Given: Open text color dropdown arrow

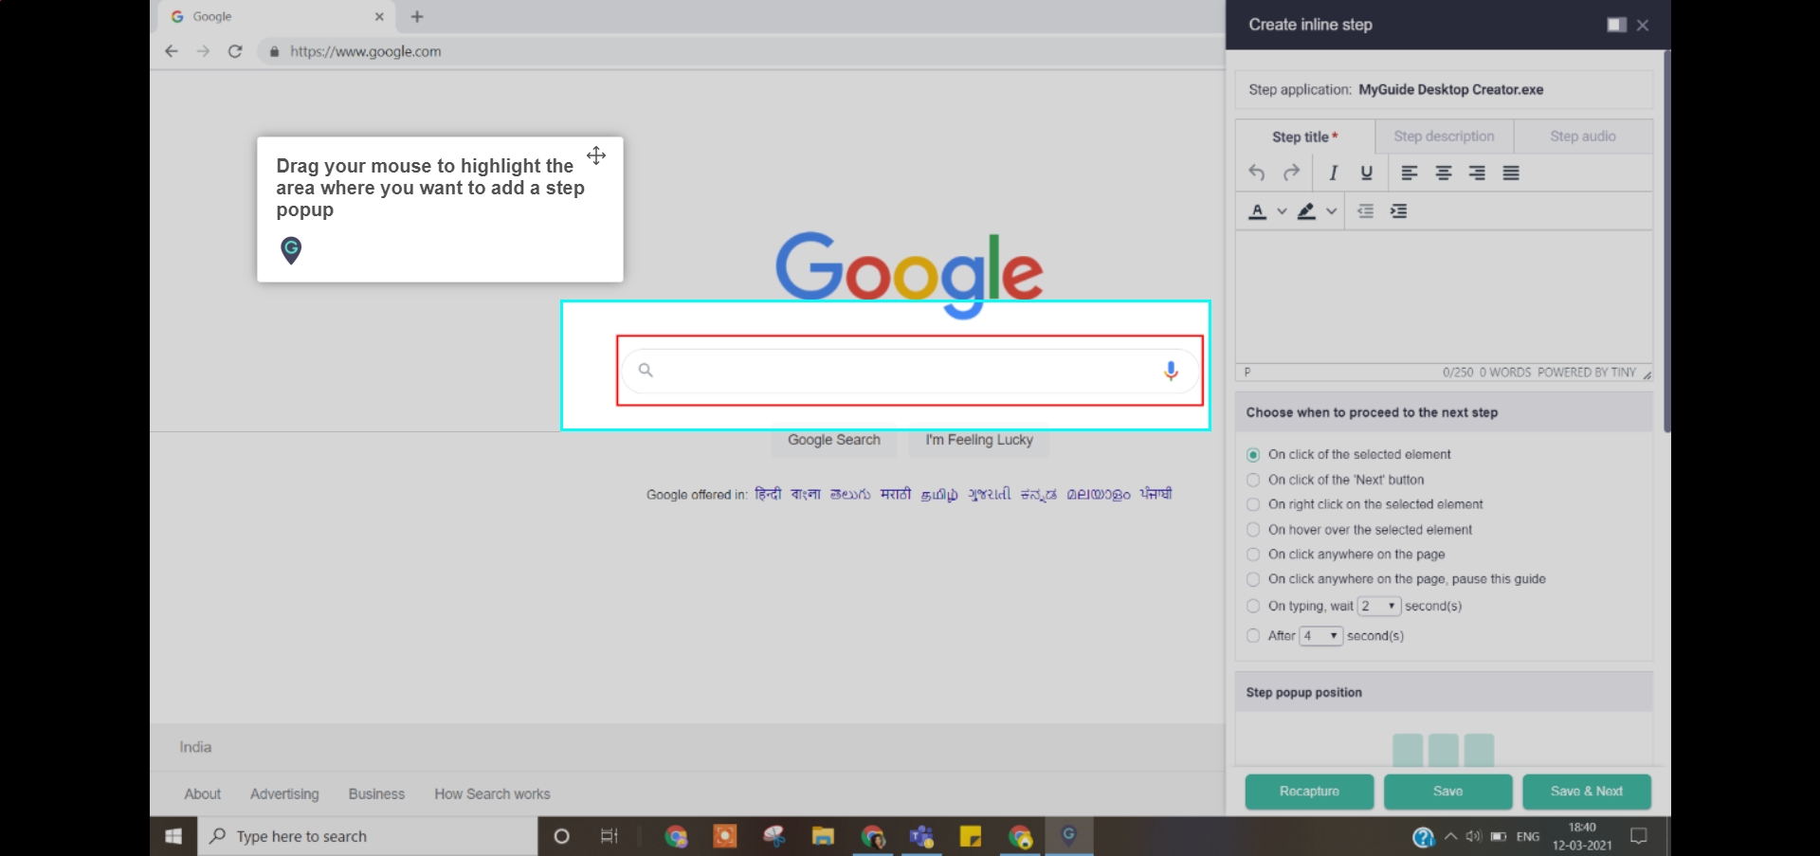Looking at the screenshot, I should (1282, 211).
